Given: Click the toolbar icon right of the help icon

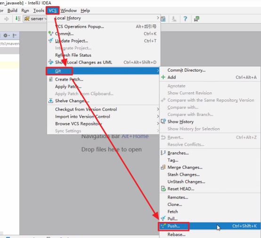Looking at the screenshot, I should [196, 19].
